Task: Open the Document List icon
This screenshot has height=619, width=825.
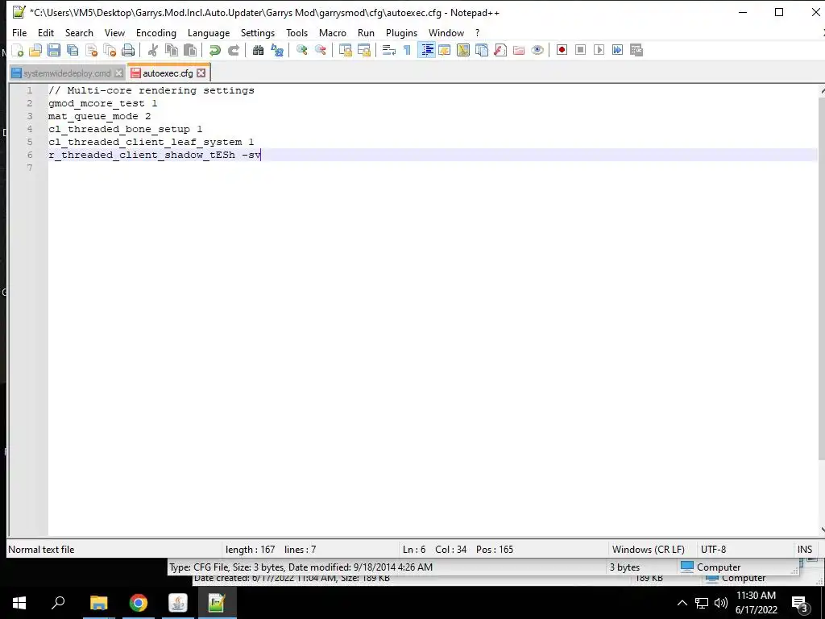Action: tap(482, 50)
